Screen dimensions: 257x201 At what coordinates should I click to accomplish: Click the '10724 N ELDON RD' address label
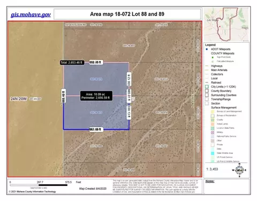(x=75, y=25)
